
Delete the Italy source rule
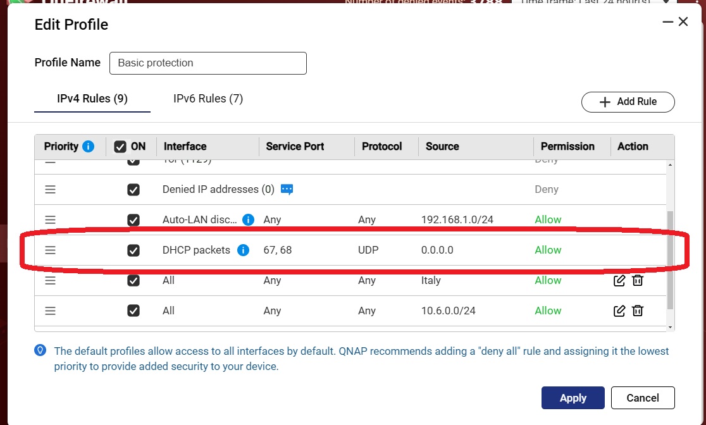click(x=638, y=280)
